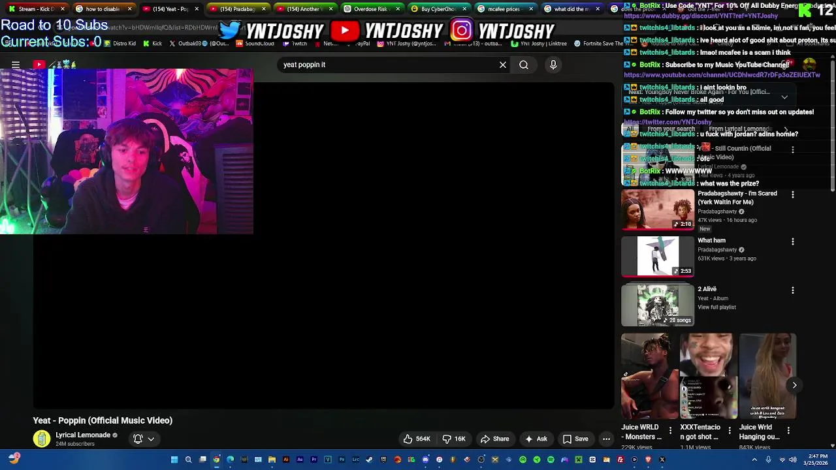The width and height of the screenshot is (836, 470).
Task: Open more actions ellipsis beside Save
Action: 606,439
